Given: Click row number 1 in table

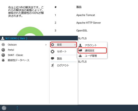Looking at the screenshot, I should (x=55, y=15).
